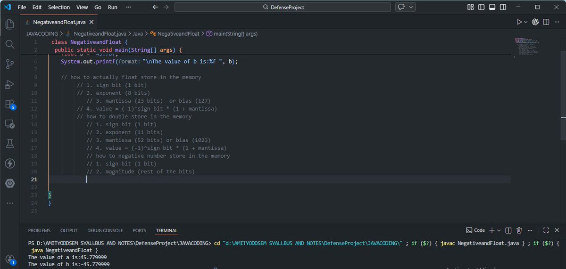Click line number 13 in the gutter

34,116
